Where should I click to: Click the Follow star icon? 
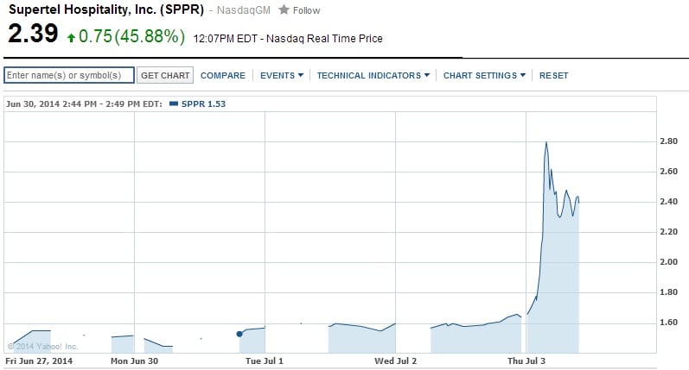coord(284,9)
